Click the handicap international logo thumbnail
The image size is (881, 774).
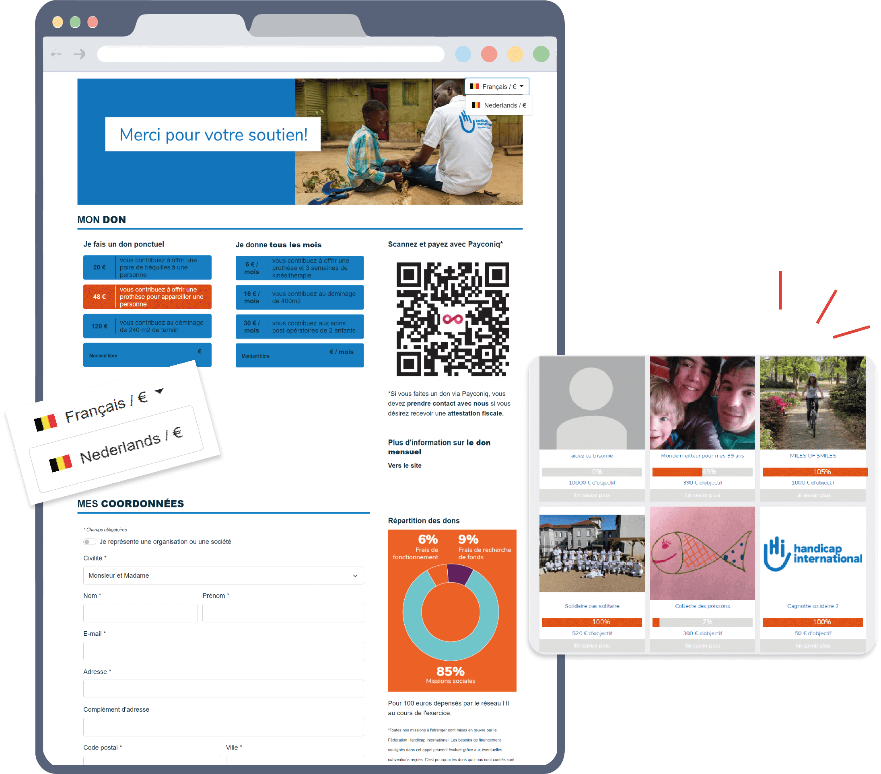(x=813, y=554)
